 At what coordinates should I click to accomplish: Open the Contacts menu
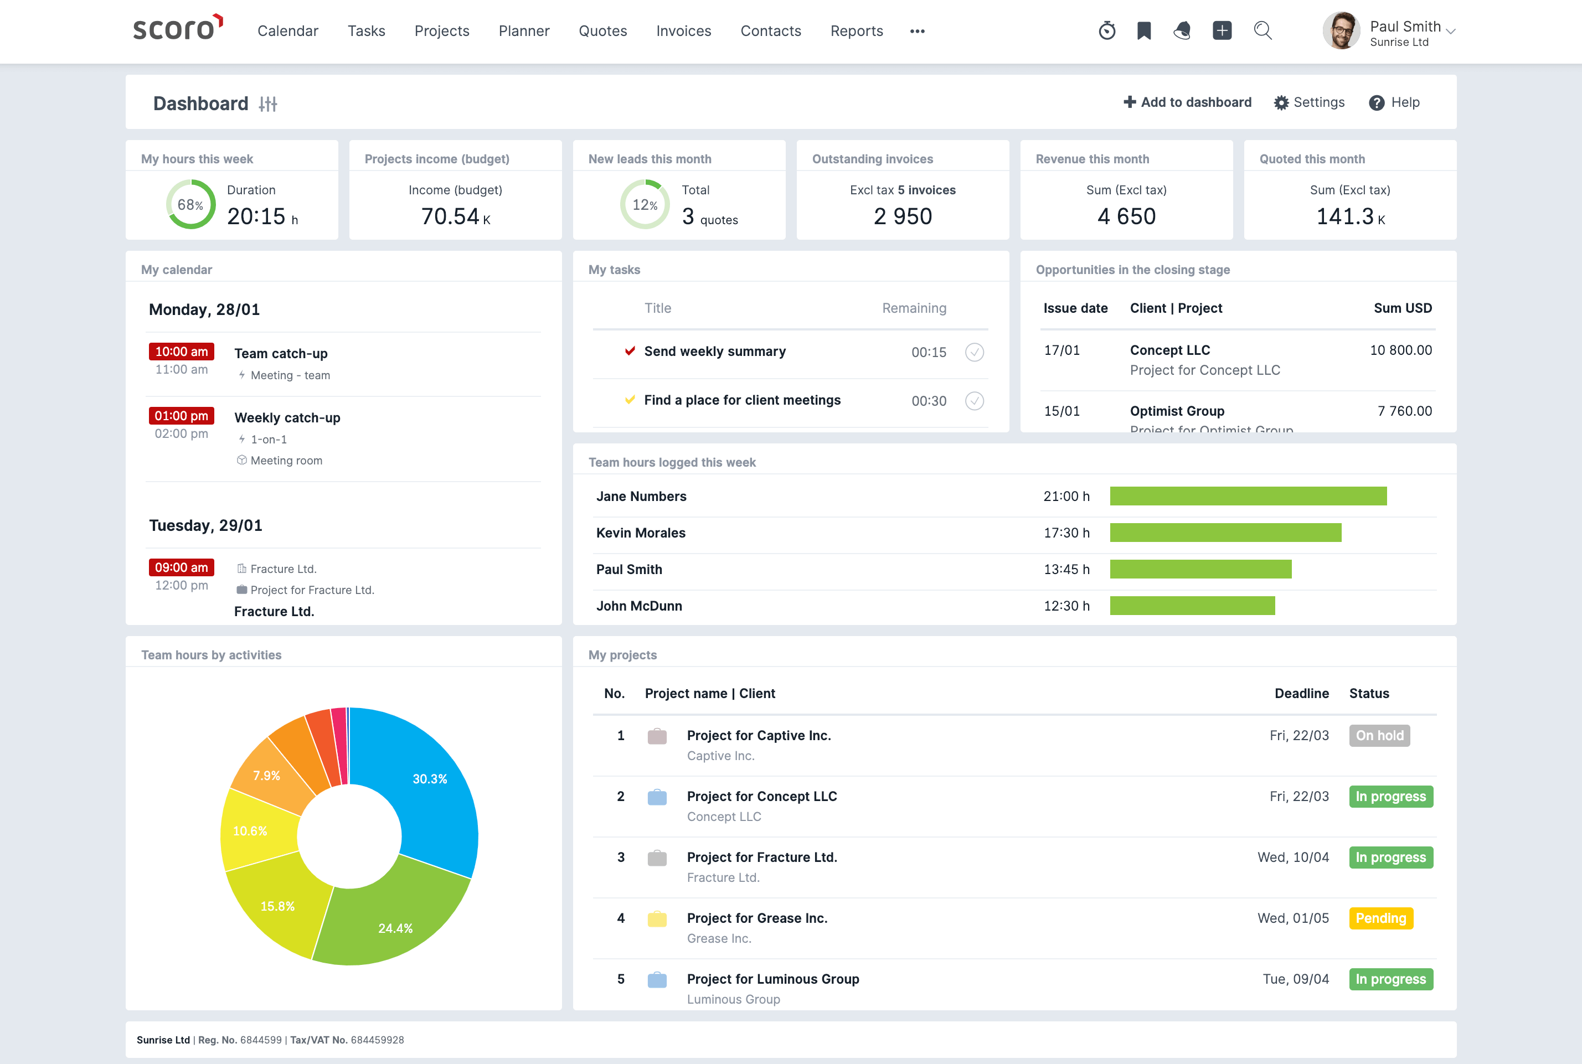coord(771,31)
